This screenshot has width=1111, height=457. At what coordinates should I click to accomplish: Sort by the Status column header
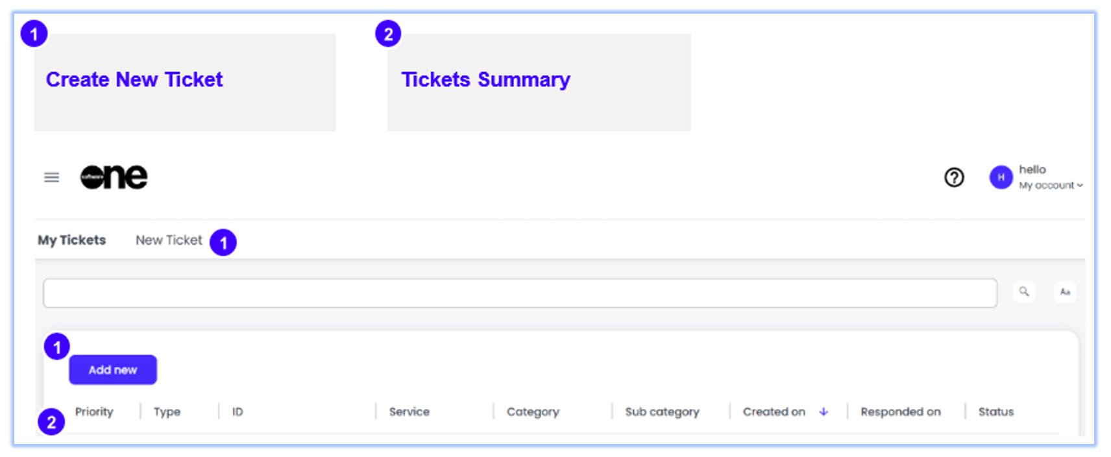995,412
